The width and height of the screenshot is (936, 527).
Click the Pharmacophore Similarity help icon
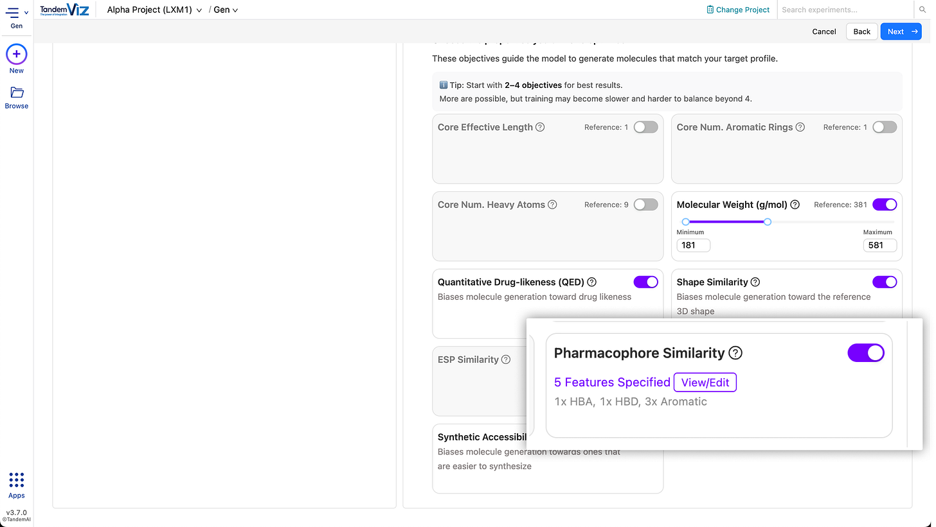736,353
